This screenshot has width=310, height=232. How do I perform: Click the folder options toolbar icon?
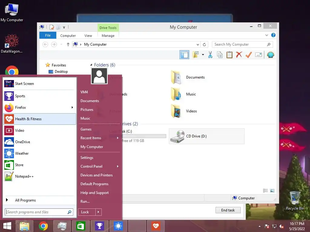coord(195,55)
